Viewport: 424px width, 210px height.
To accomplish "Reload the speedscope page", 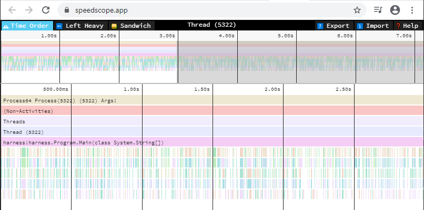I will (46, 10).
